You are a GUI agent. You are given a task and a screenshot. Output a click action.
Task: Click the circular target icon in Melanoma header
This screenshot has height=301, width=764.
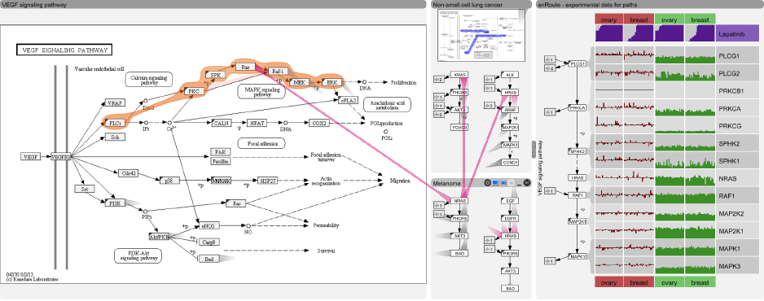click(487, 182)
